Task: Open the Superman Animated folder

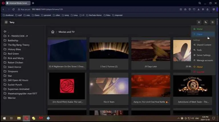Action: point(19,89)
